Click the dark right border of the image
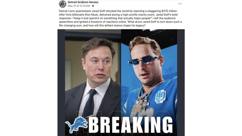242x136 pixels. pos(181,83)
